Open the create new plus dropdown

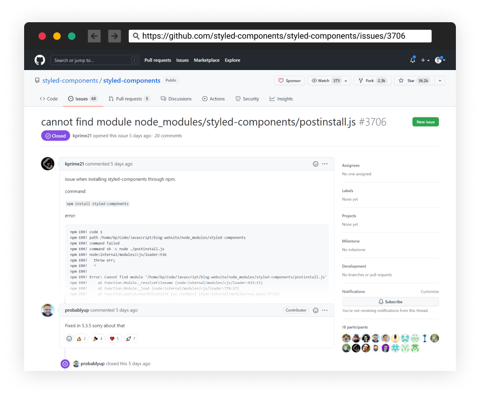coord(425,60)
